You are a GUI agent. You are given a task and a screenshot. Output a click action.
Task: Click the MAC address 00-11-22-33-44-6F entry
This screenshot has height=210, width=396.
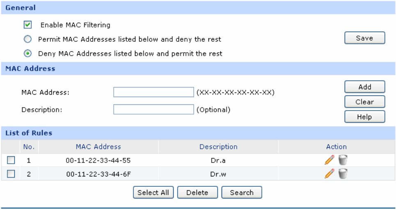point(98,174)
